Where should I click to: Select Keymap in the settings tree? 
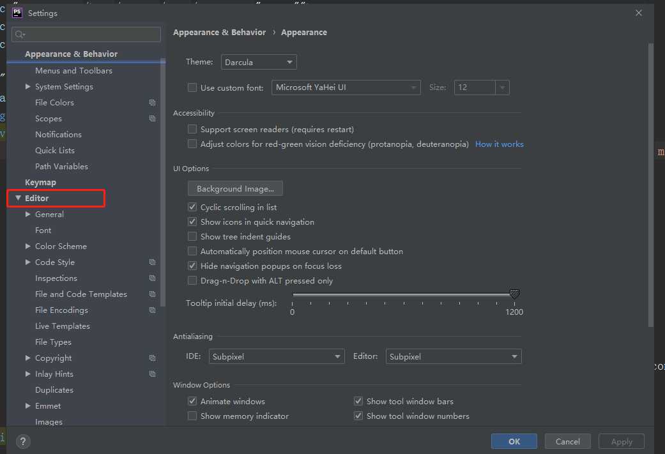[40, 183]
